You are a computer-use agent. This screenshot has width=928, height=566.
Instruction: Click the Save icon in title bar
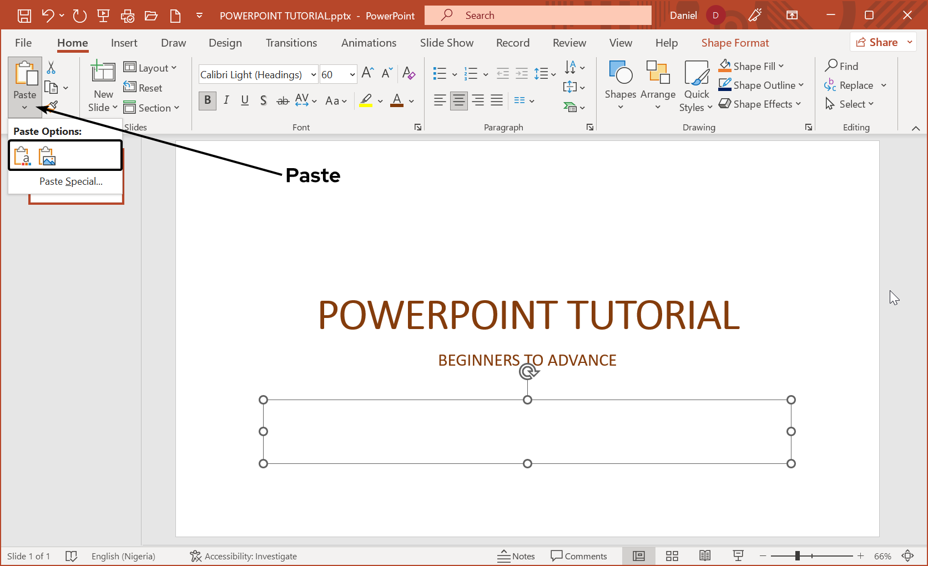coord(24,16)
